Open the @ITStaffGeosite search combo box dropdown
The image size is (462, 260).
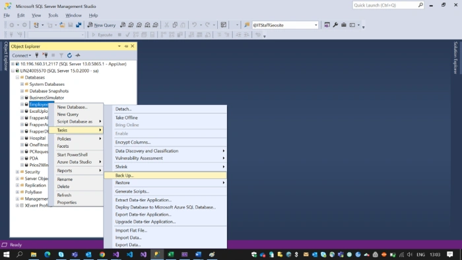(316, 25)
